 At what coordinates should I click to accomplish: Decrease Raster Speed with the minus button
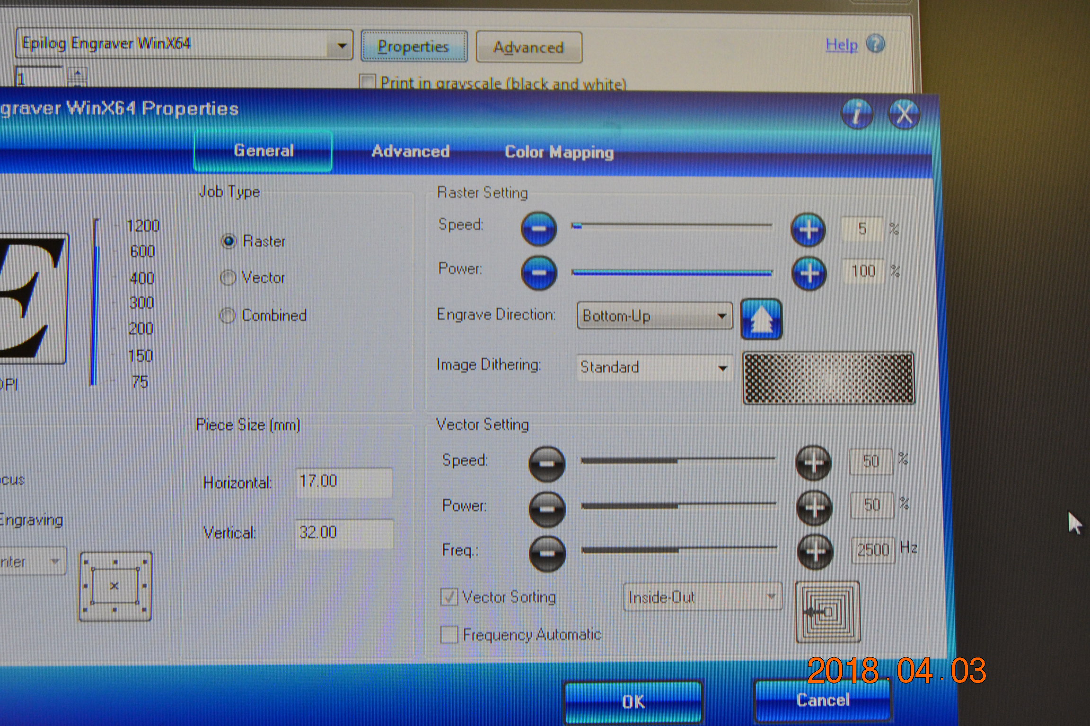click(x=538, y=229)
